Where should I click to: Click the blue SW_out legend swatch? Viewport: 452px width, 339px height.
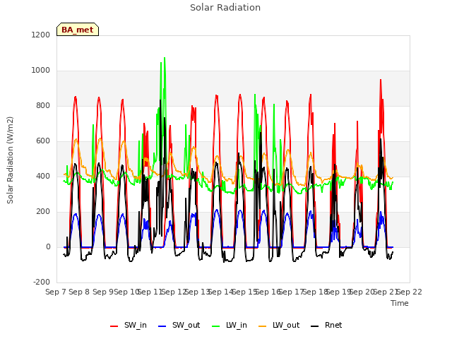point(162,326)
